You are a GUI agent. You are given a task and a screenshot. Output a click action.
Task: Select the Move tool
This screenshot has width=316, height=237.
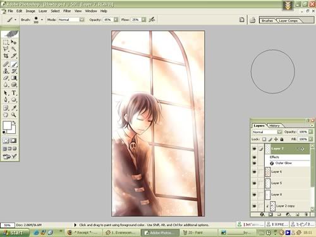(x=14, y=42)
